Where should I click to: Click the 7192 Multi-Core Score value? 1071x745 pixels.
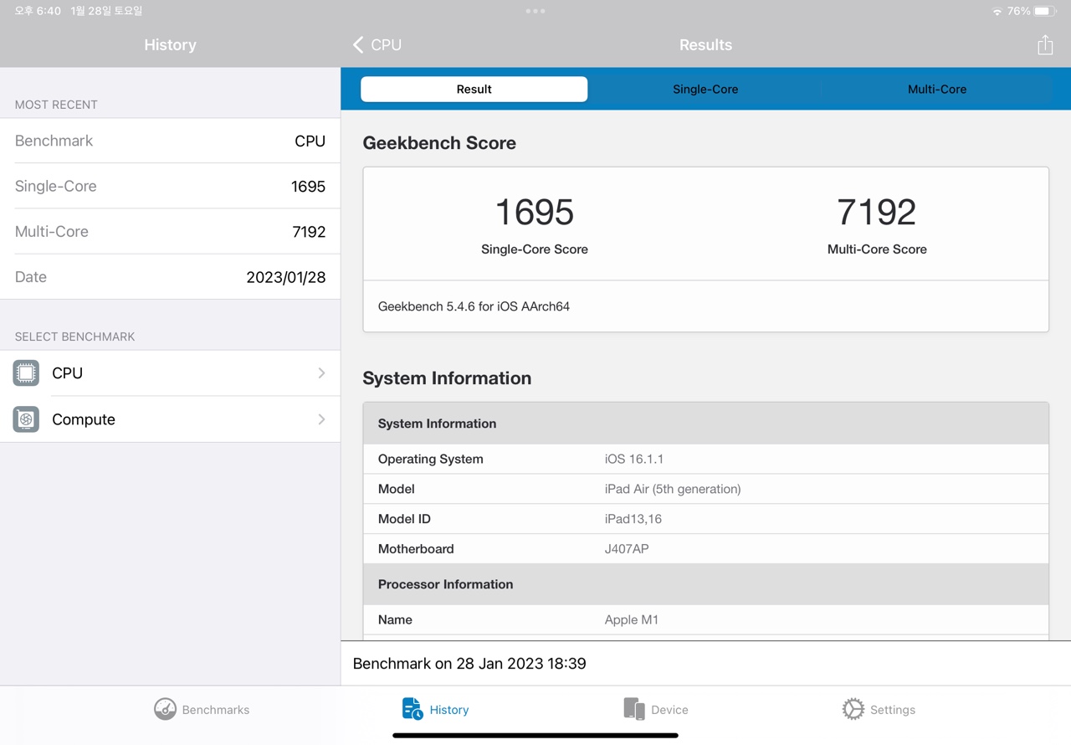tap(877, 212)
